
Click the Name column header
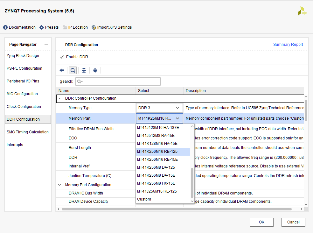pos(96,91)
